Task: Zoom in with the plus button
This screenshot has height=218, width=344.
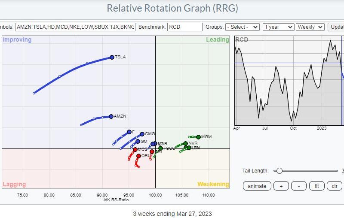Action: coord(281,186)
